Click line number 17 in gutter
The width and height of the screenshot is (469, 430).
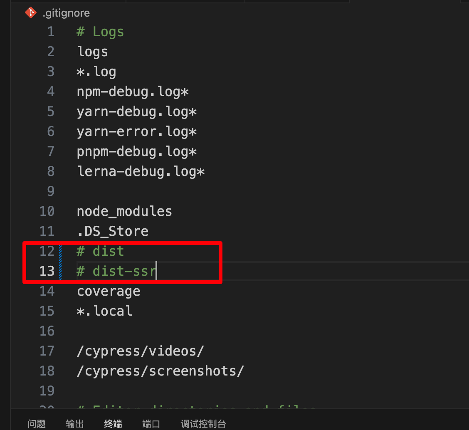(x=47, y=351)
